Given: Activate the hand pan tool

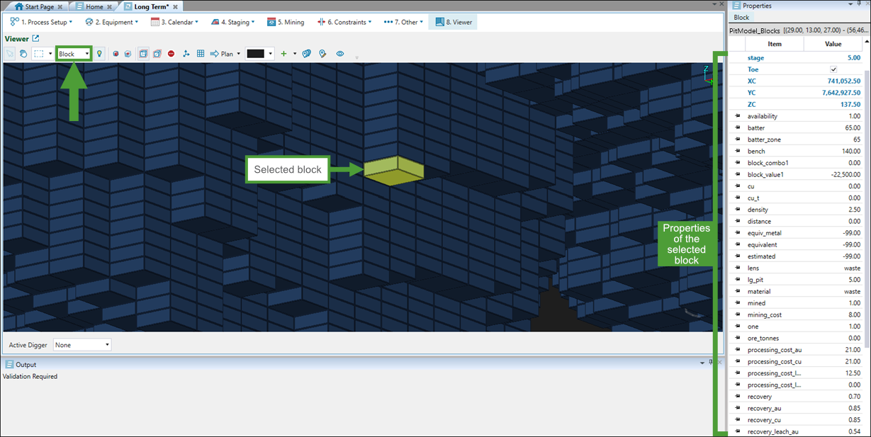Looking at the screenshot, I should [23, 54].
